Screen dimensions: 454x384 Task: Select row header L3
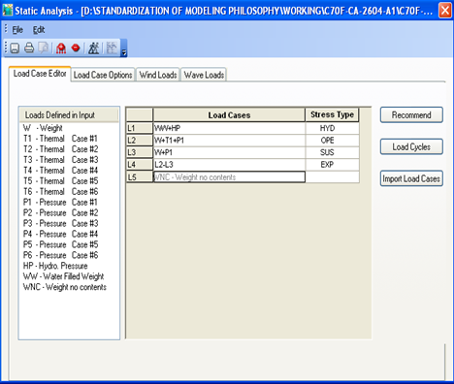[140, 152]
